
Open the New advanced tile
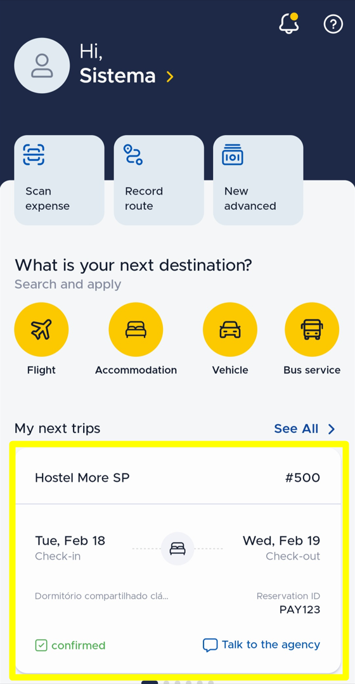pos(258,180)
